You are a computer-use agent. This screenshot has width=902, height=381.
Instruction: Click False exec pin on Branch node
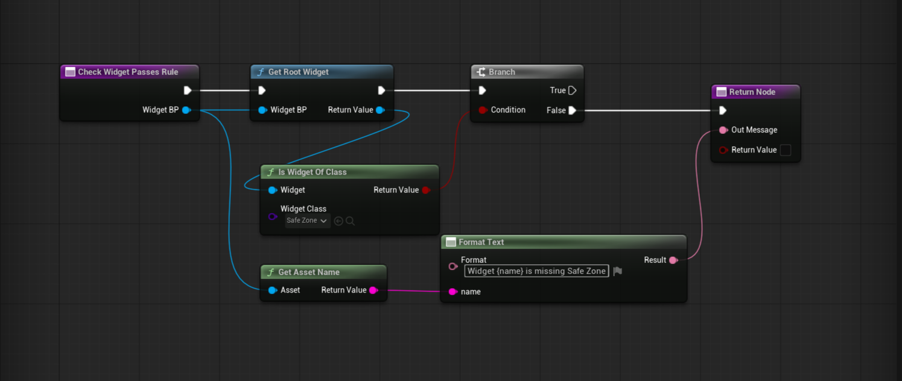coord(572,110)
